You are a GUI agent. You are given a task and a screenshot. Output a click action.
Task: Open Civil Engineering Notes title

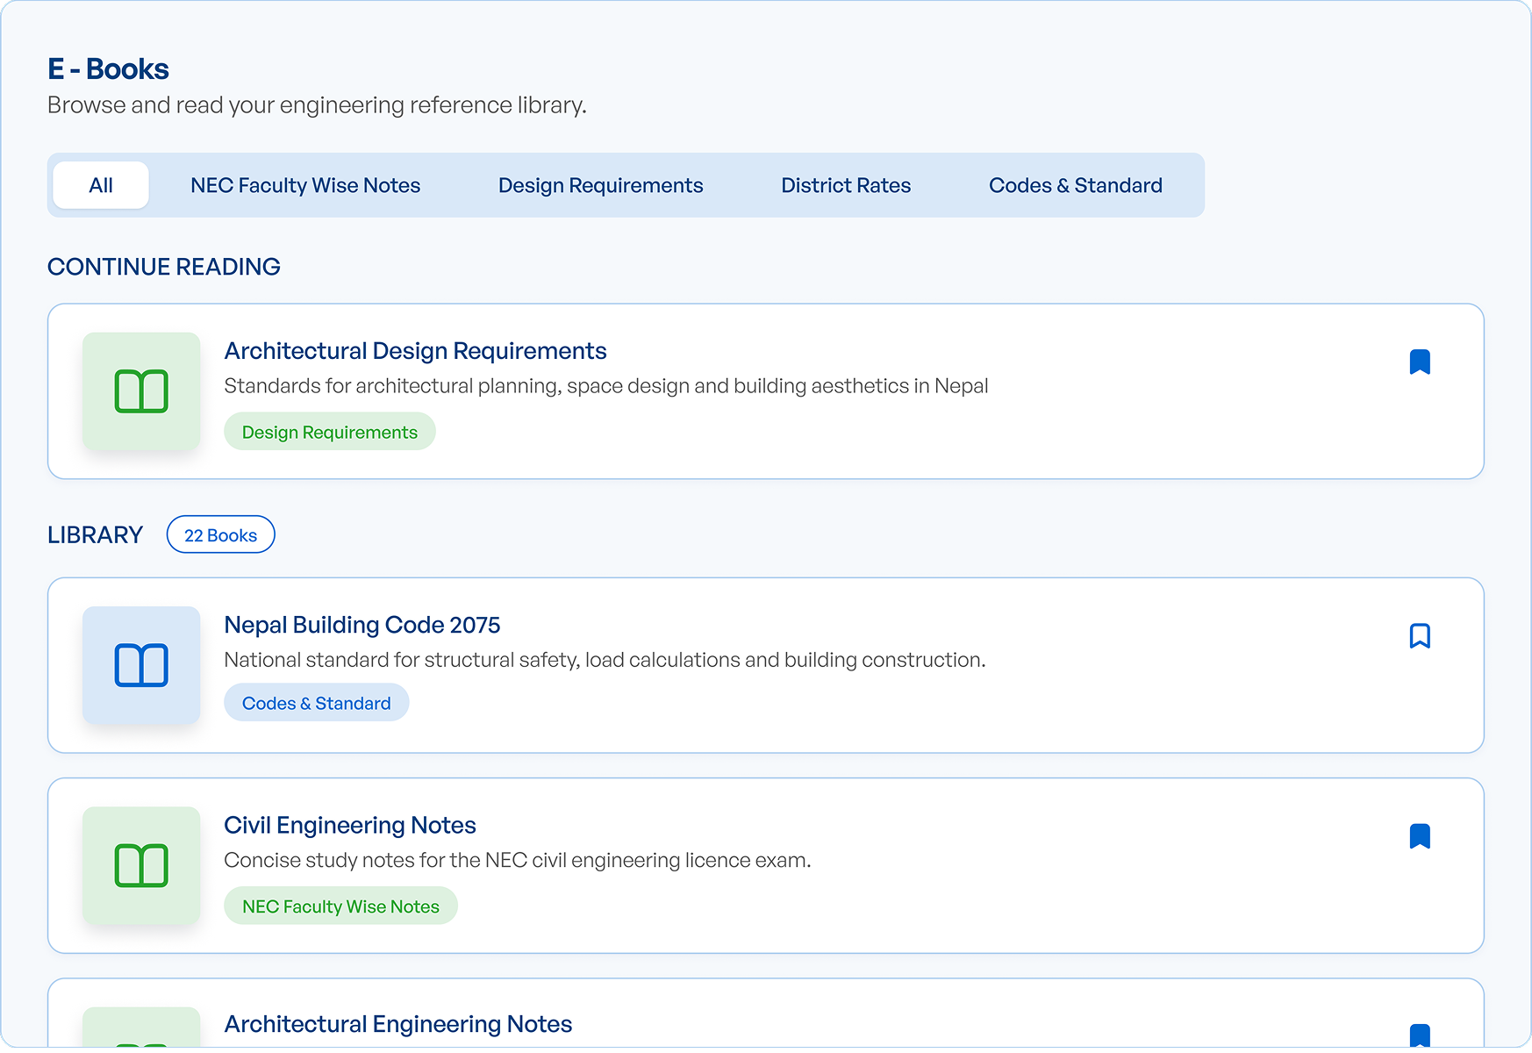pyautogui.click(x=350, y=825)
